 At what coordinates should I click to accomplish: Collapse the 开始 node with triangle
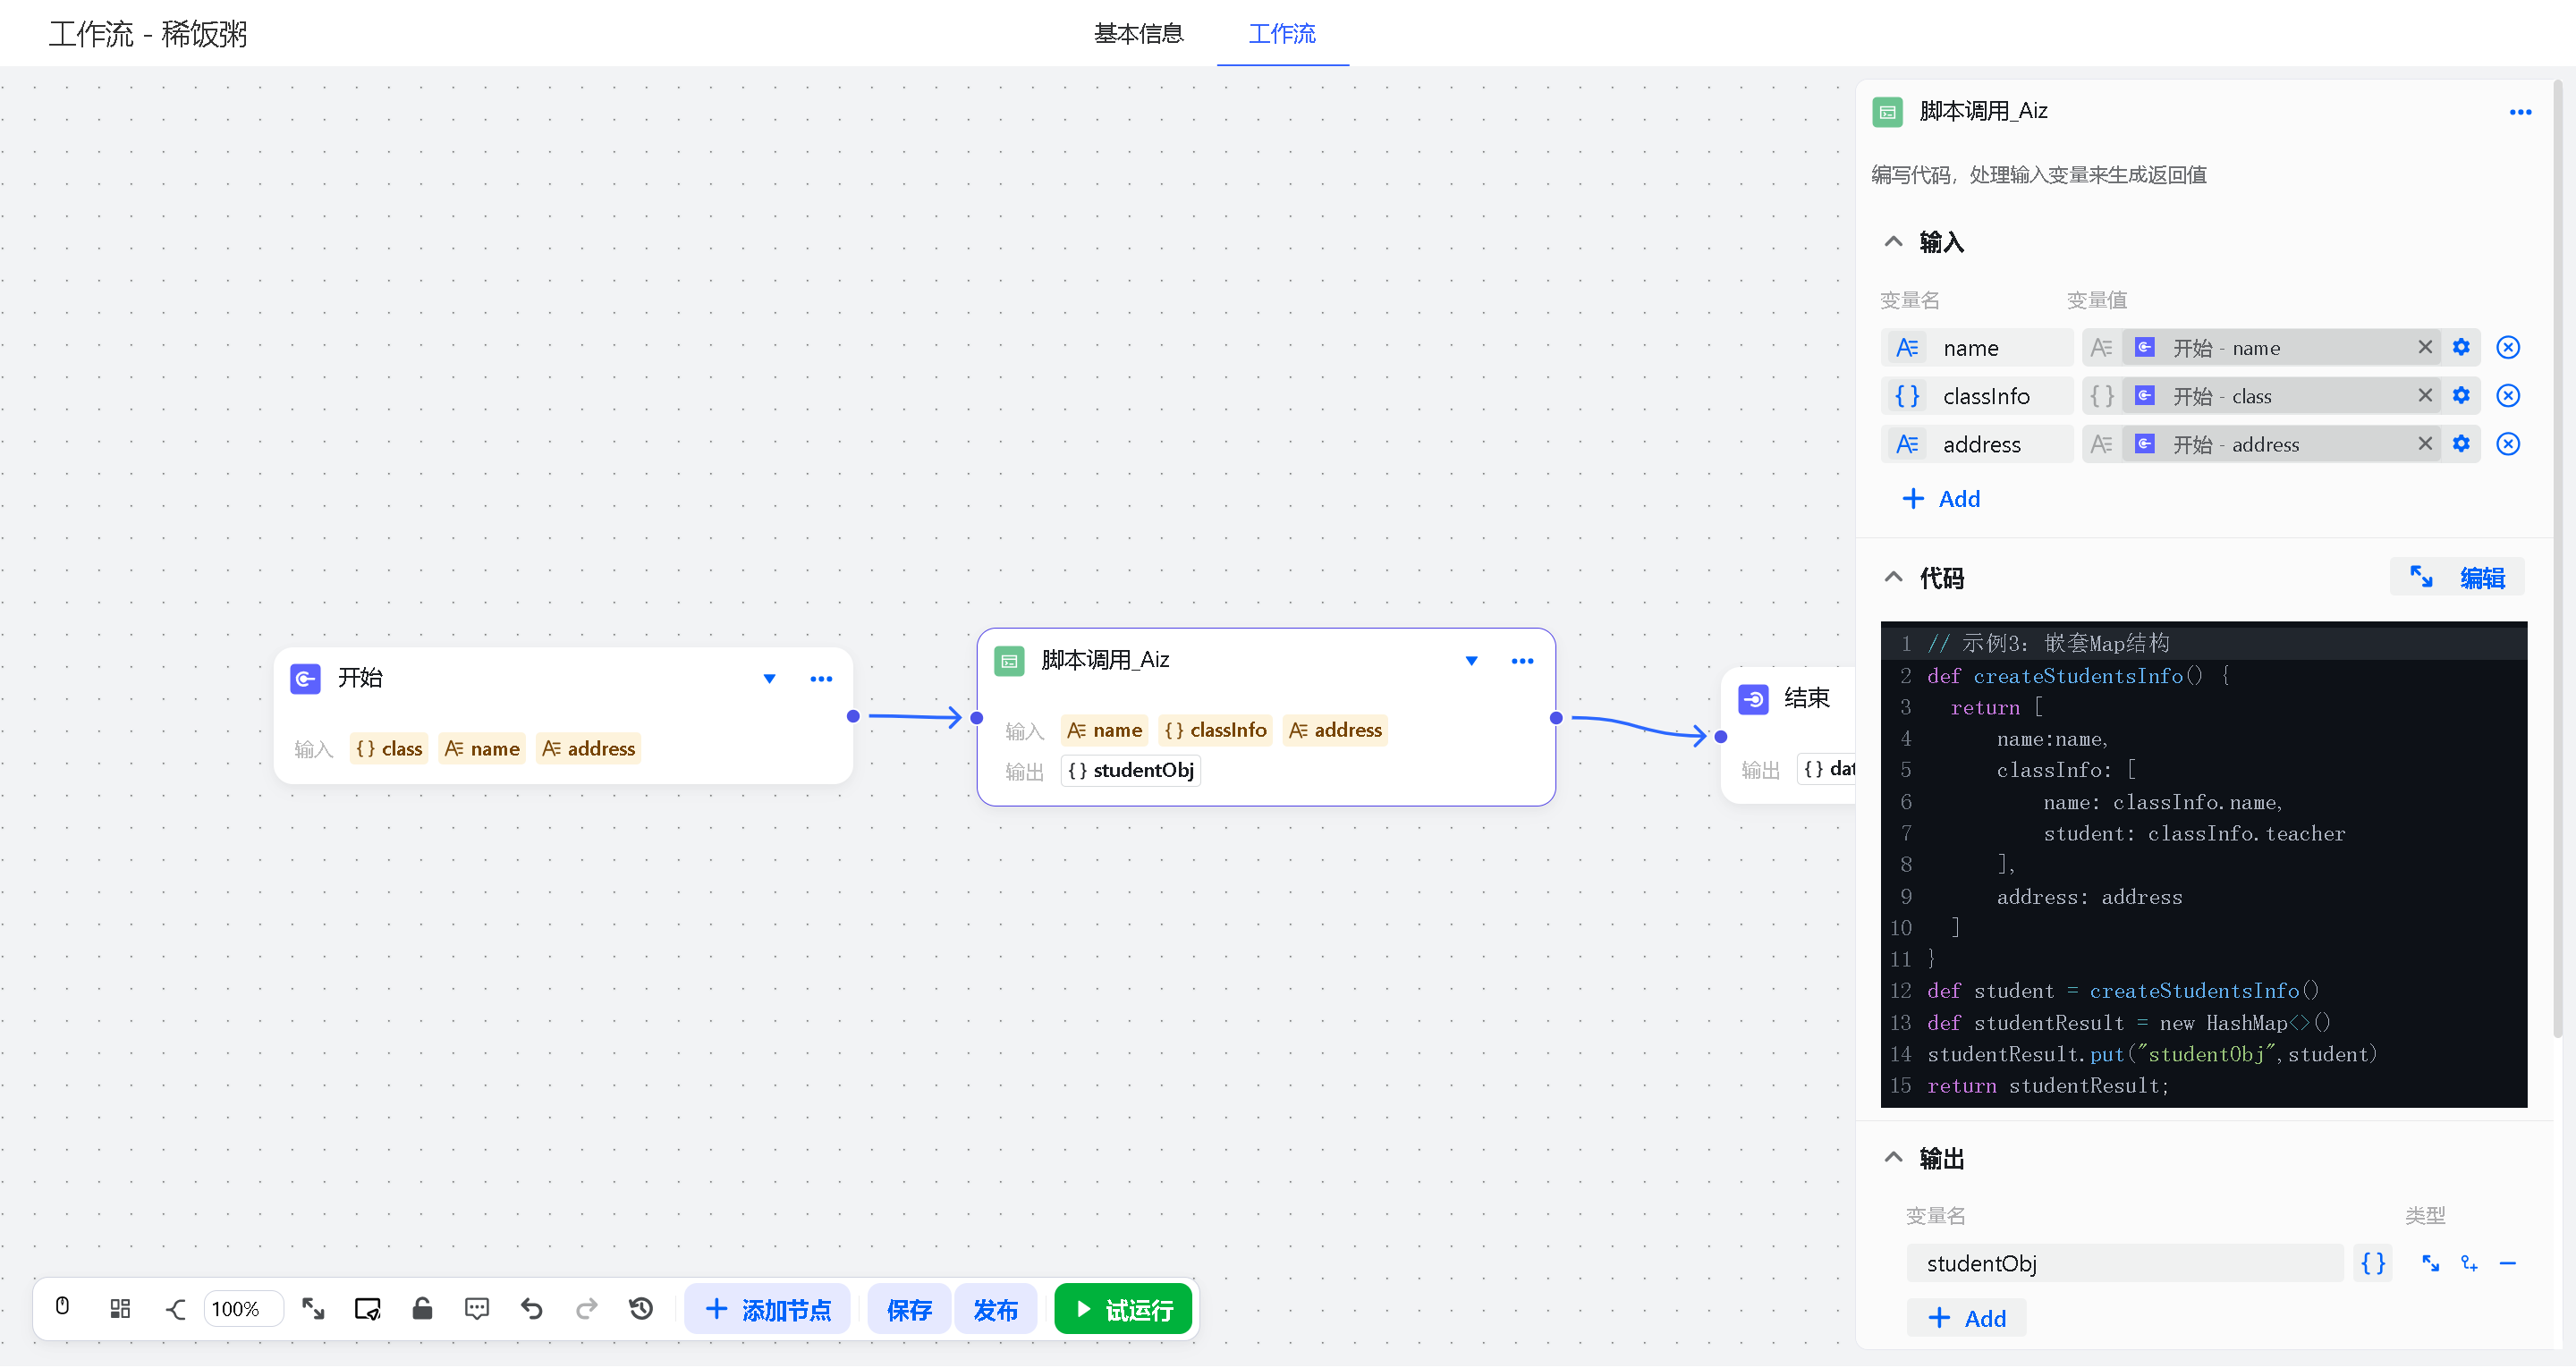click(x=769, y=678)
